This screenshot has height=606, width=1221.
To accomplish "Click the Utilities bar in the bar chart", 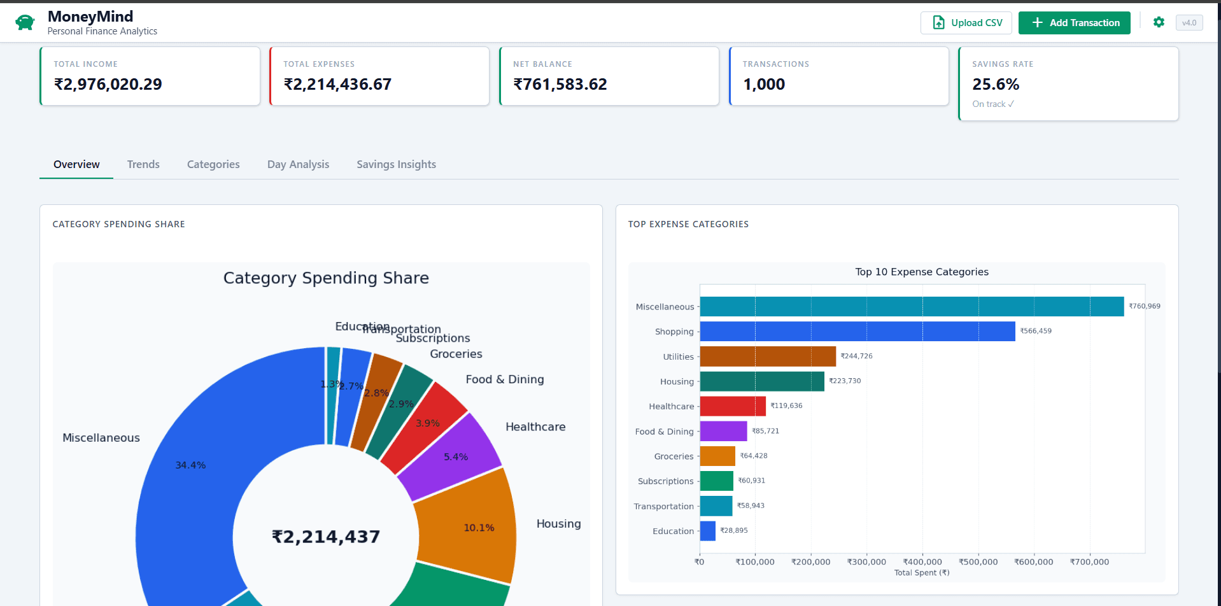I will coord(767,356).
